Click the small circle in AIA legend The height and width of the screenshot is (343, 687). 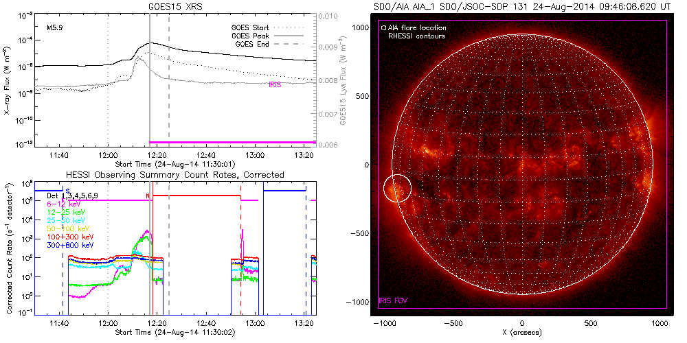(x=383, y=28)
